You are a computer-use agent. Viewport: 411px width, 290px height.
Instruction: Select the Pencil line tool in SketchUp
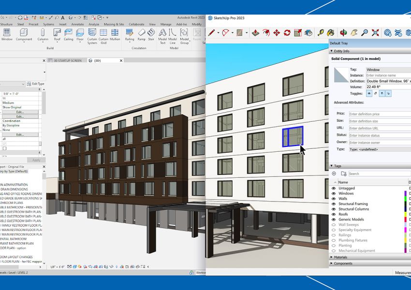point(211,33)
